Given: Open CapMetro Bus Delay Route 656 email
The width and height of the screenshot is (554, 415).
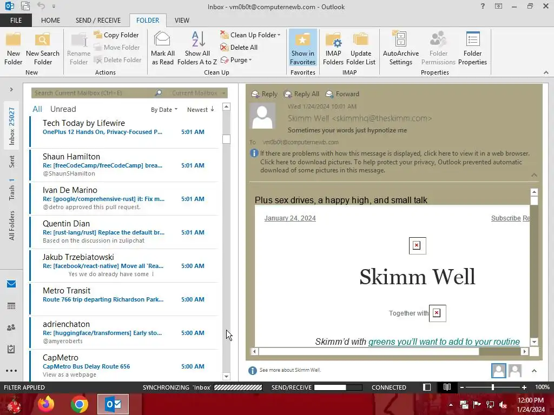Looking at the screenshot, I should pos(124,366).
